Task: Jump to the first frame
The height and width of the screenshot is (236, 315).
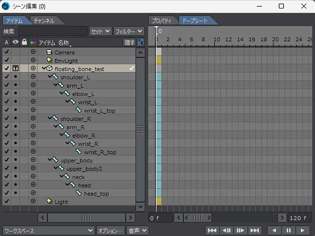Action: tap(212, 230)
